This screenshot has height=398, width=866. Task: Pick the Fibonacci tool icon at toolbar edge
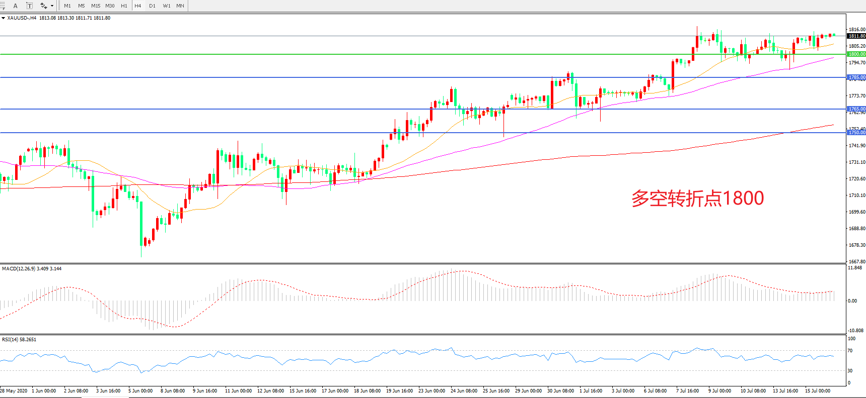point(3,6)
